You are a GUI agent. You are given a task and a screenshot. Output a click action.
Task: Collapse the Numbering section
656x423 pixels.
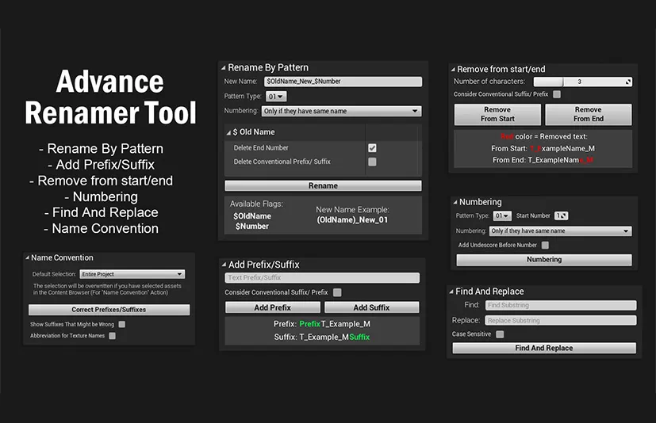(x=455, y=202)
